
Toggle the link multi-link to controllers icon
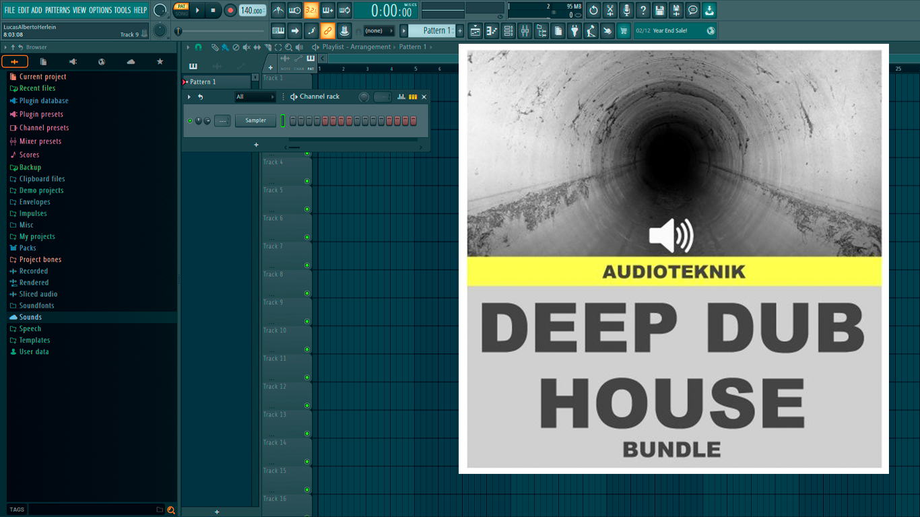(x=328, y=30)
